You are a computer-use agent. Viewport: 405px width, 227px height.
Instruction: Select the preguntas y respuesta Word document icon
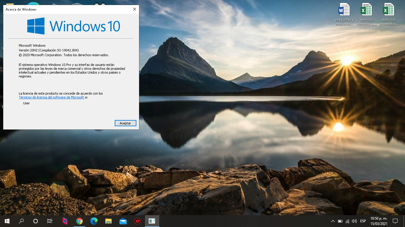345,14
